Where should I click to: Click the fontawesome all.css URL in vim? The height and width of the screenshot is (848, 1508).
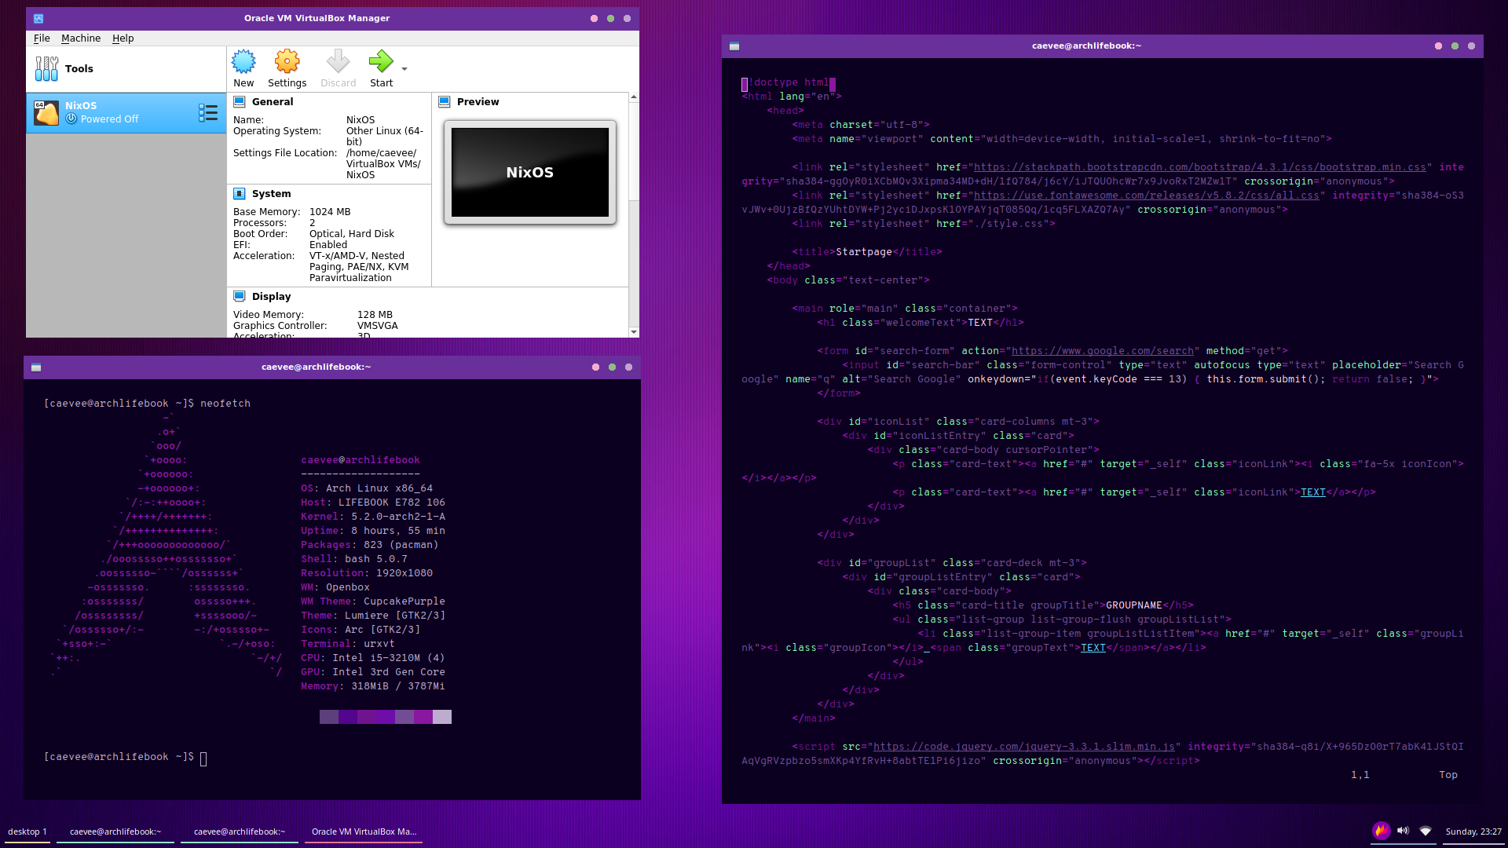(x=1147, y=196)
